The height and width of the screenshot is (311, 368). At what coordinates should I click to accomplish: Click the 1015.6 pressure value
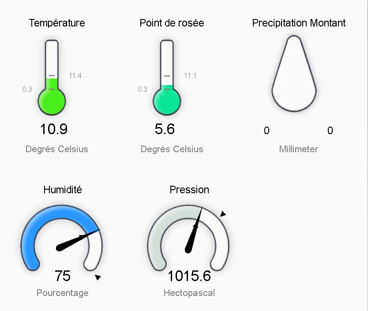point(189,276)
